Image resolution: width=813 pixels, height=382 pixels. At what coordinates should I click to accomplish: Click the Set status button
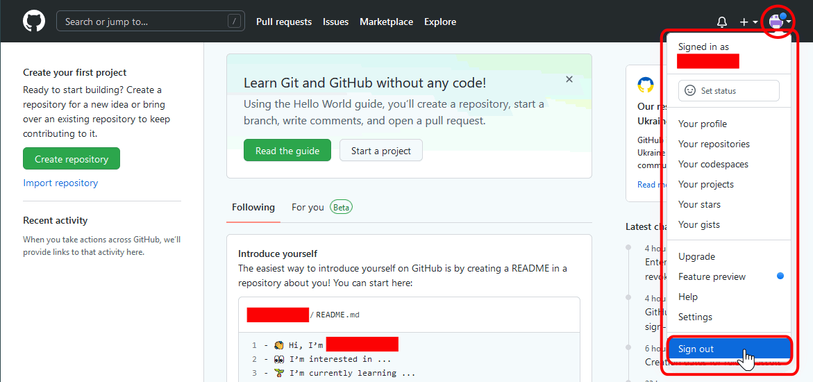pos(728,90)
